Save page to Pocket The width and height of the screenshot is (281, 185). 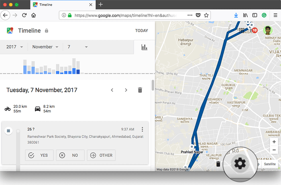point(198,15)
